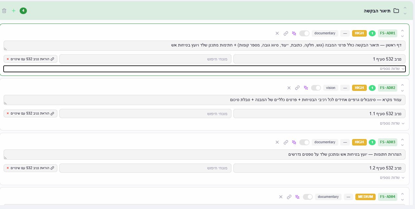The height and width of the screenshot is (209, 415).
Task: Expand שדות נוספים under FS-AD02
Action: point(392,123)
